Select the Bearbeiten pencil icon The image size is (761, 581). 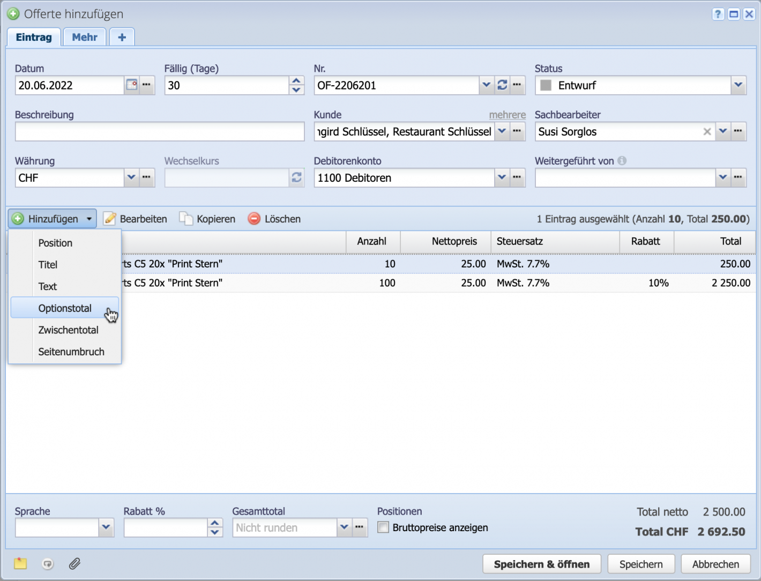[x=110, y=218]
